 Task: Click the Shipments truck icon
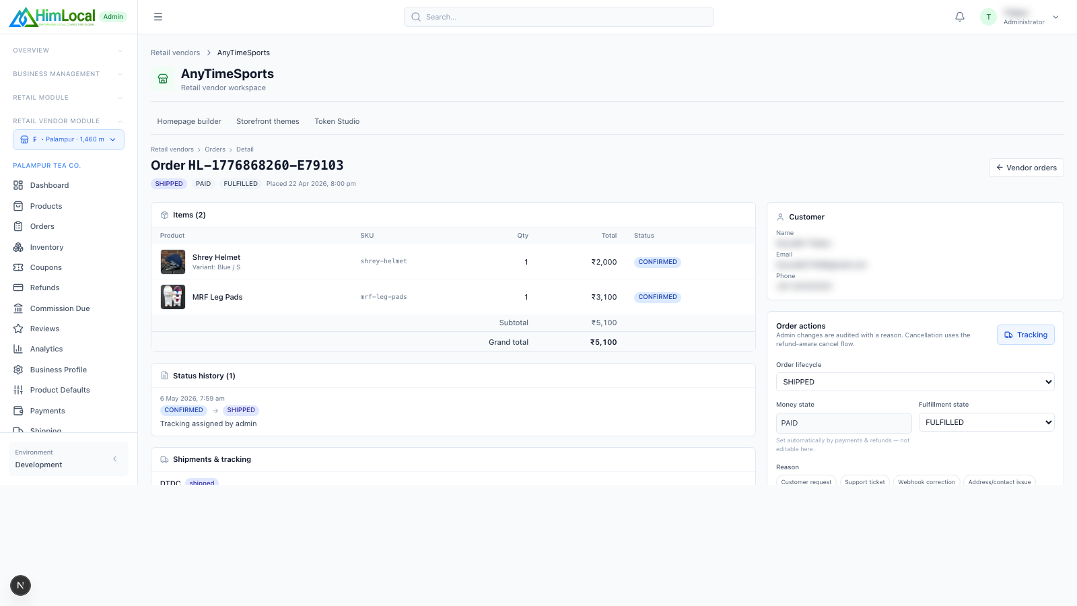(164, 459)
